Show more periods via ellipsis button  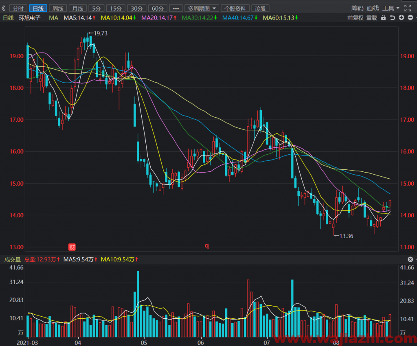[176, 9]
